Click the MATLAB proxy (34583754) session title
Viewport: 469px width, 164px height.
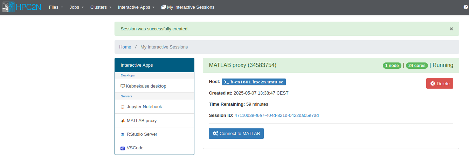click(242, 65)
